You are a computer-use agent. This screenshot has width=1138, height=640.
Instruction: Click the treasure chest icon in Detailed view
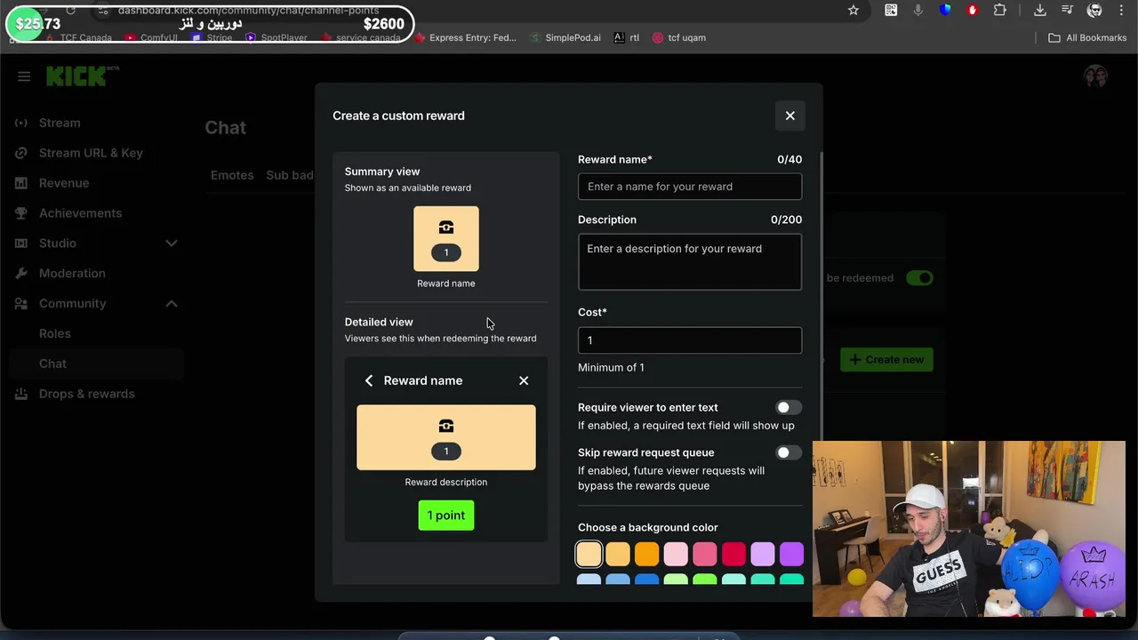coord(446,426)
